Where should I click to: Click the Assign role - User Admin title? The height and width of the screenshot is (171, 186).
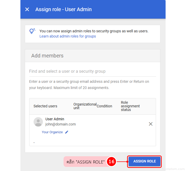[64, 9]
